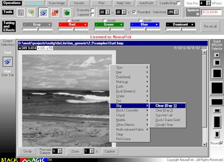Choose Clear [Day 1] sky option

166,106
